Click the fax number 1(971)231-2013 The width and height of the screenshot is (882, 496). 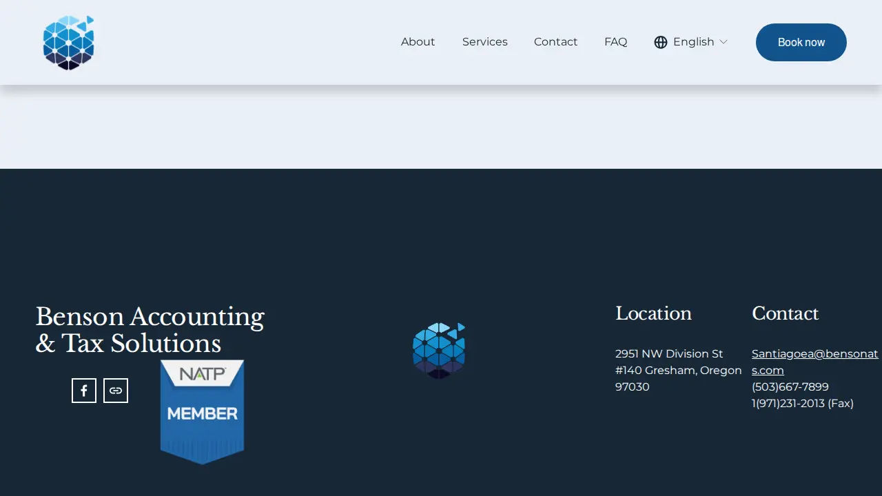(x=788, y=403)
